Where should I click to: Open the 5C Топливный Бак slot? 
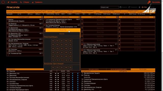pyautogui.click(x=25, y=54)
